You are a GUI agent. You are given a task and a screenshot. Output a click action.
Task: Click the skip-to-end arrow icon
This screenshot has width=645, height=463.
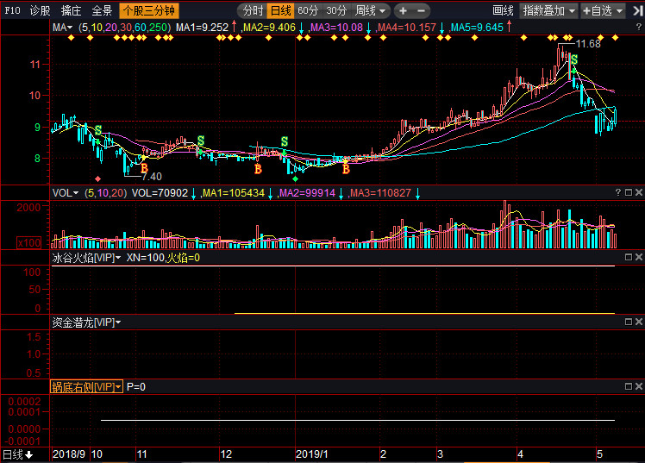[x=638, y=10]
